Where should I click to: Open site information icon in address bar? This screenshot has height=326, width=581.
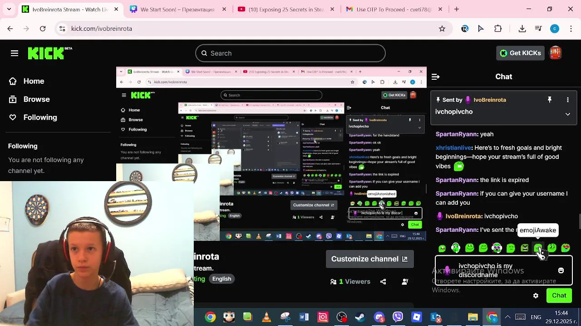click(x=62, y=29)
